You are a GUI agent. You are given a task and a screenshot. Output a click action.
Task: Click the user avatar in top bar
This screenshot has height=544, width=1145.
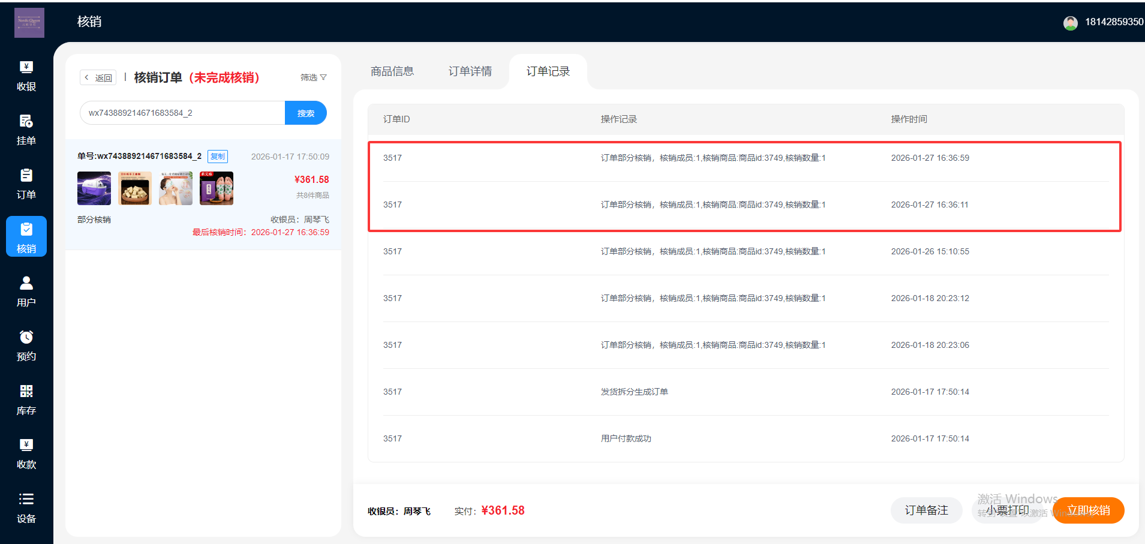[x=1070, y=23]
